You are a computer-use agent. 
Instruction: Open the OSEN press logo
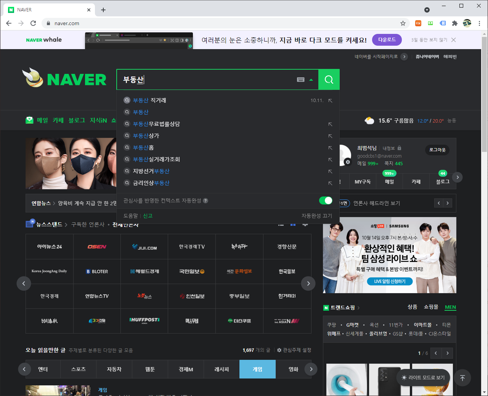point(97,247)
